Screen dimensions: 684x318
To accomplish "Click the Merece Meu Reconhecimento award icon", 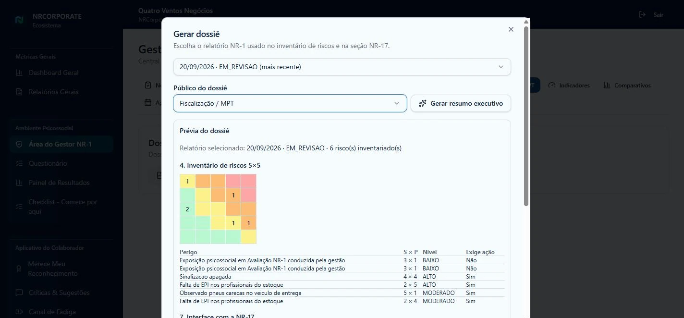I will point(19,269).
